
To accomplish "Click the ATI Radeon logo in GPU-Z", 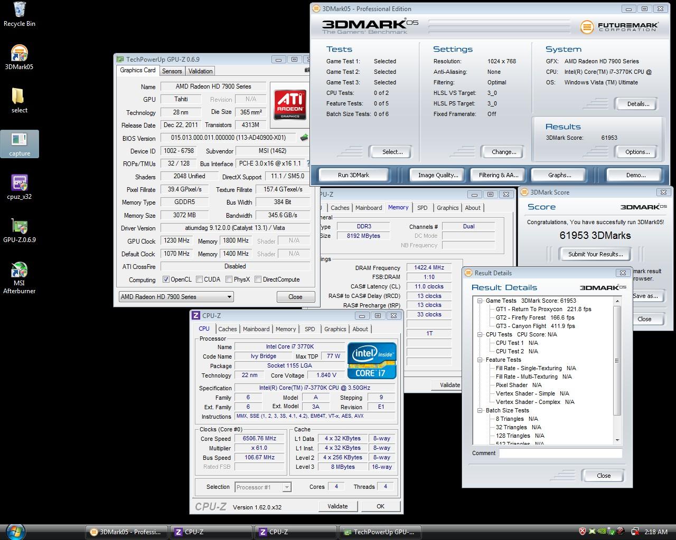I will 290,104.
